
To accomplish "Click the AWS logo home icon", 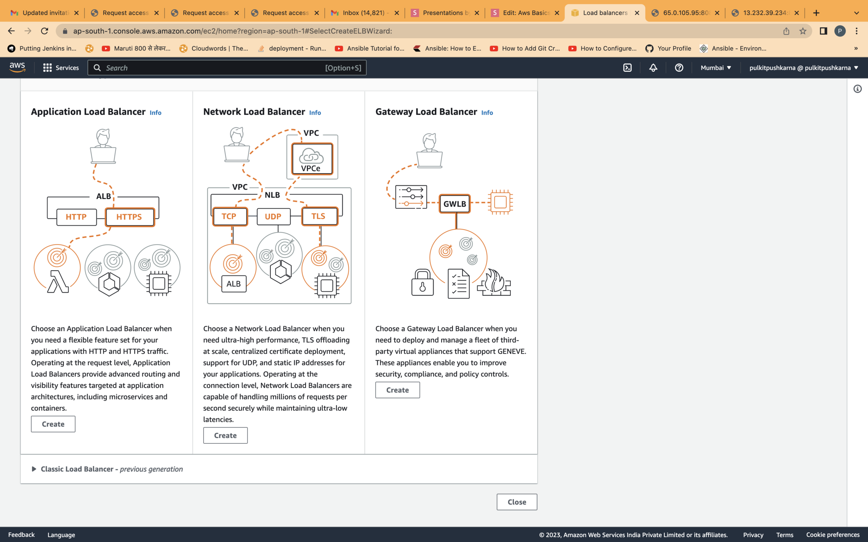I will (x=17, y=67).
